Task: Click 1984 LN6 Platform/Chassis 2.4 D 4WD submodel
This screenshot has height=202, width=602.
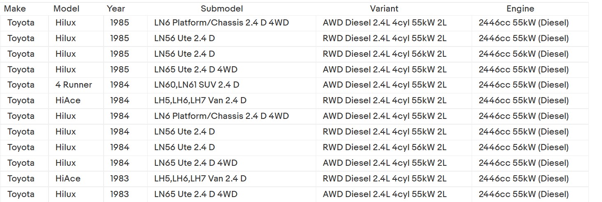Action: click(x=221, y=116)
